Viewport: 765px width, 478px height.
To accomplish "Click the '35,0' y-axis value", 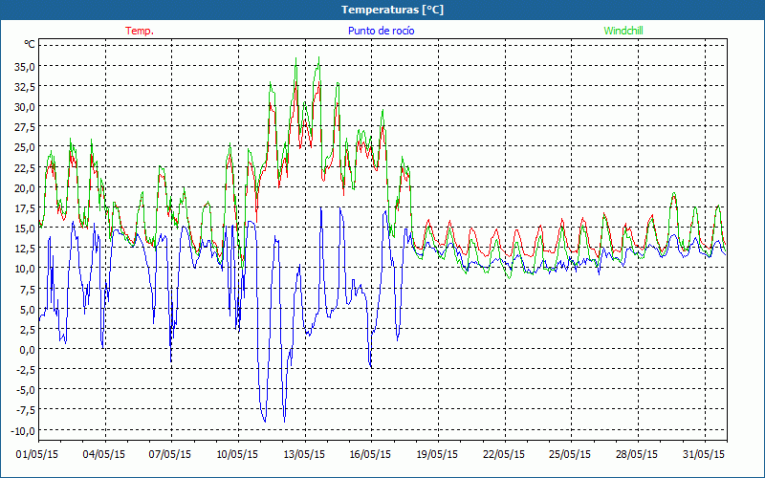I will 26,66.
